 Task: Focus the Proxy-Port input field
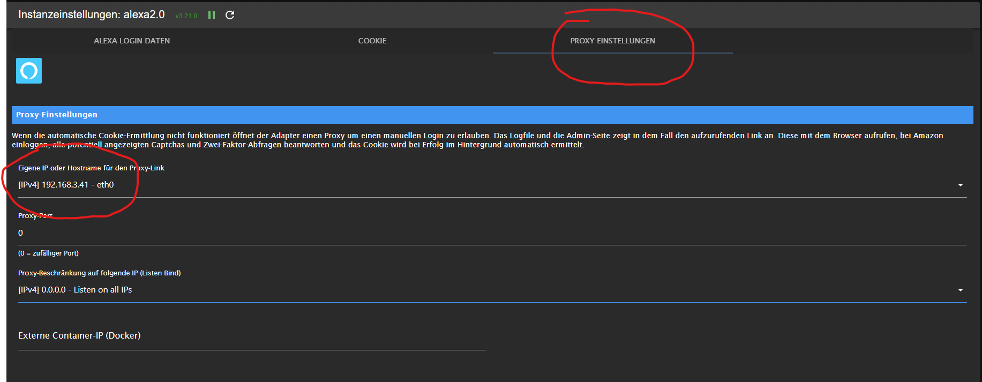coord(492,233)
